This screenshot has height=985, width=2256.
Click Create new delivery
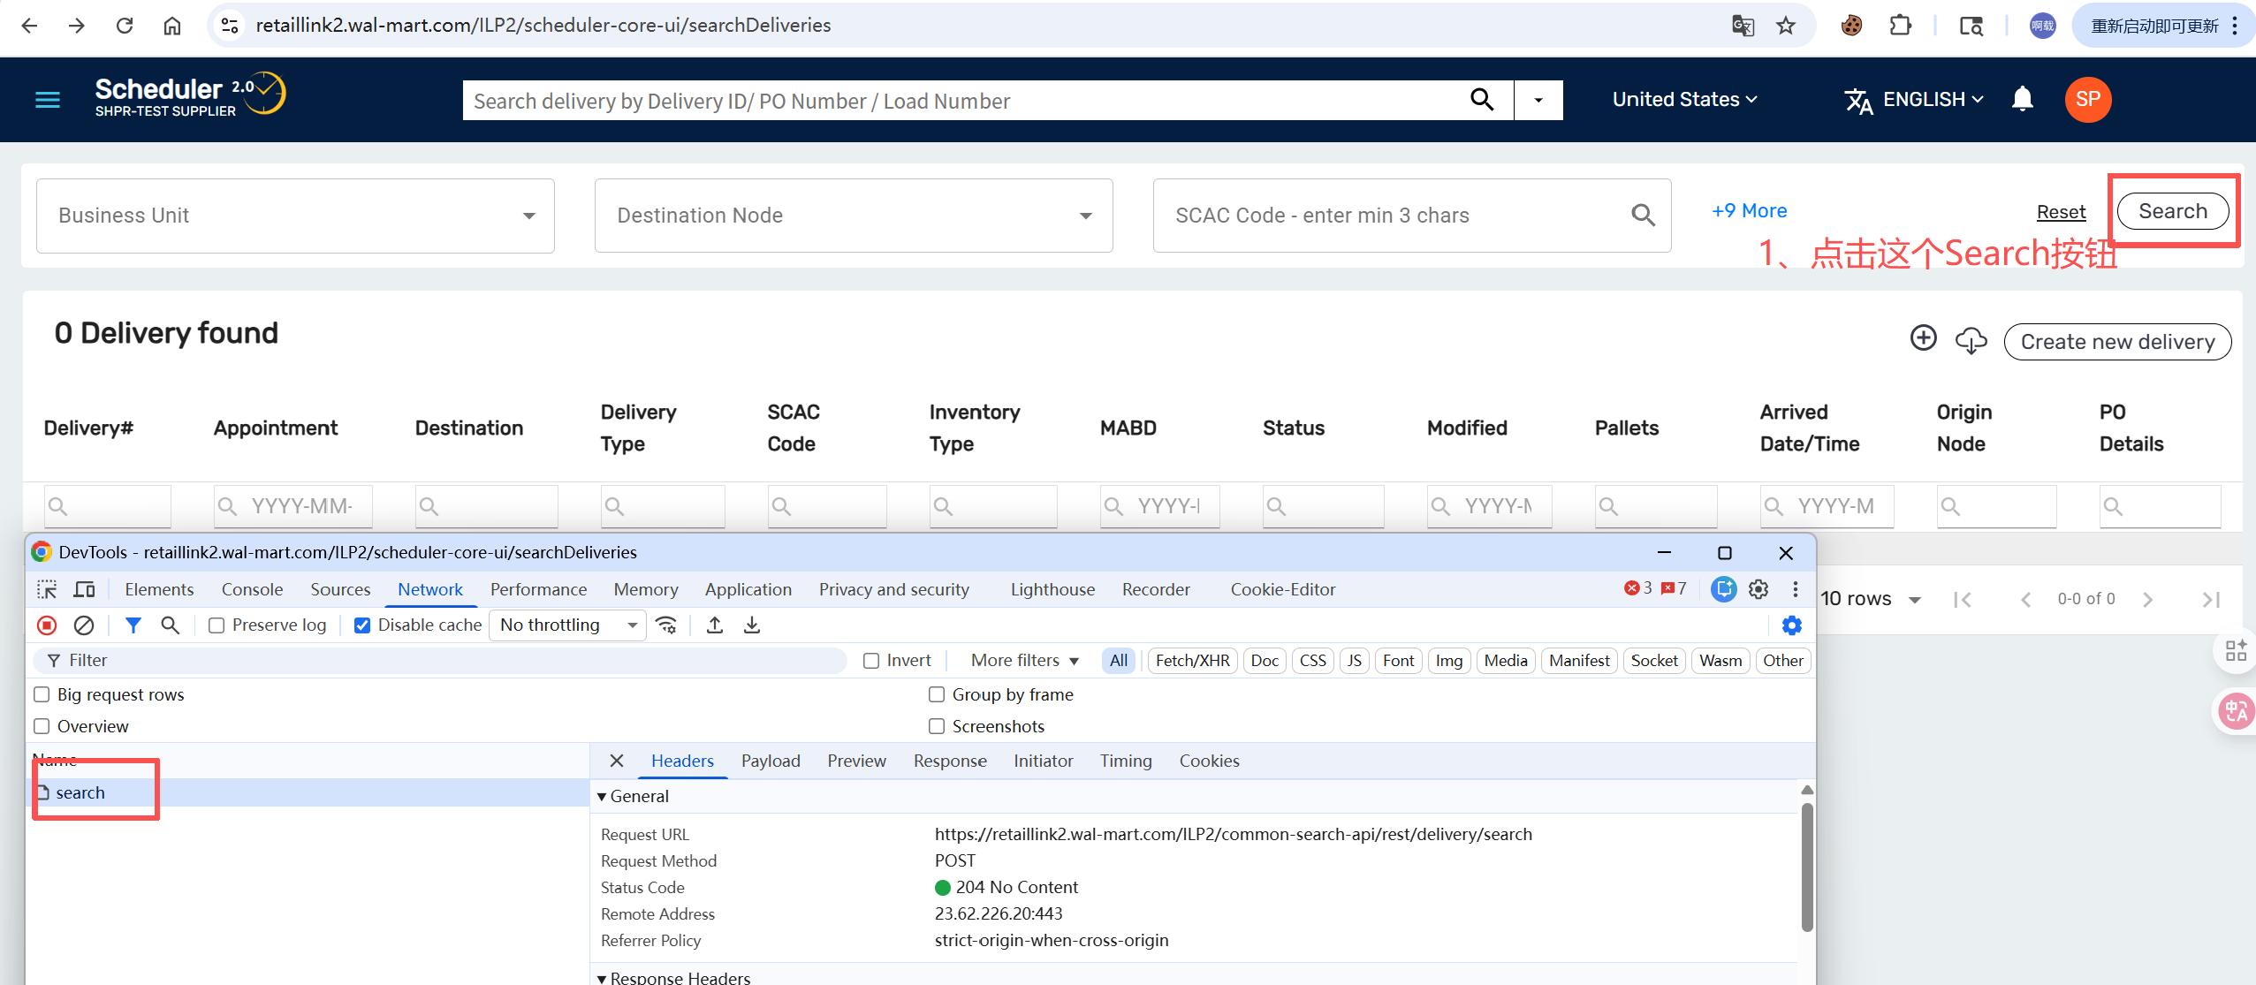(2117, 342)
